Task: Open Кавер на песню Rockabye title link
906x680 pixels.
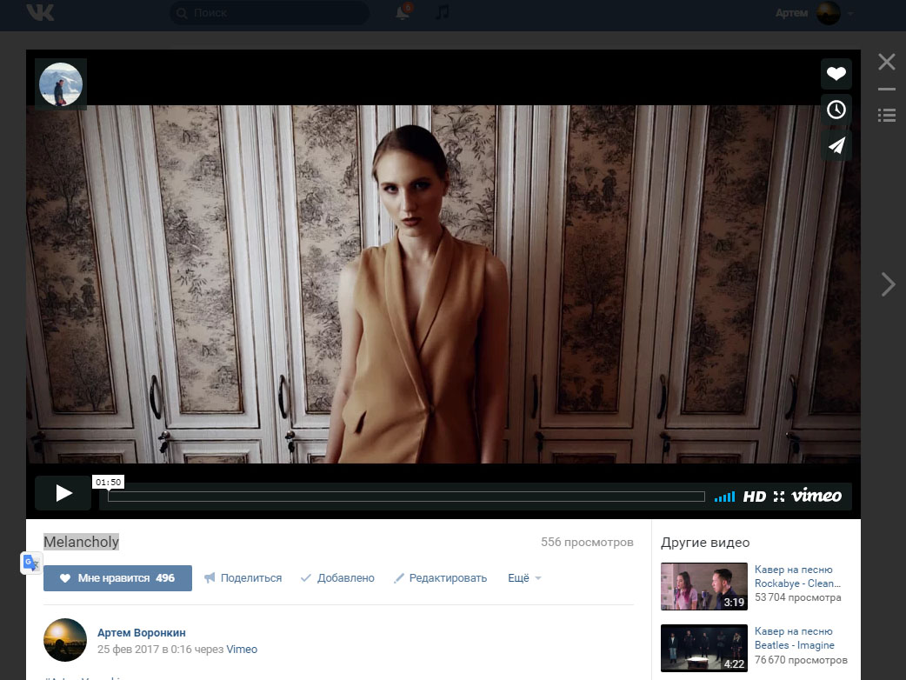Action: click(x=797, y=577)
